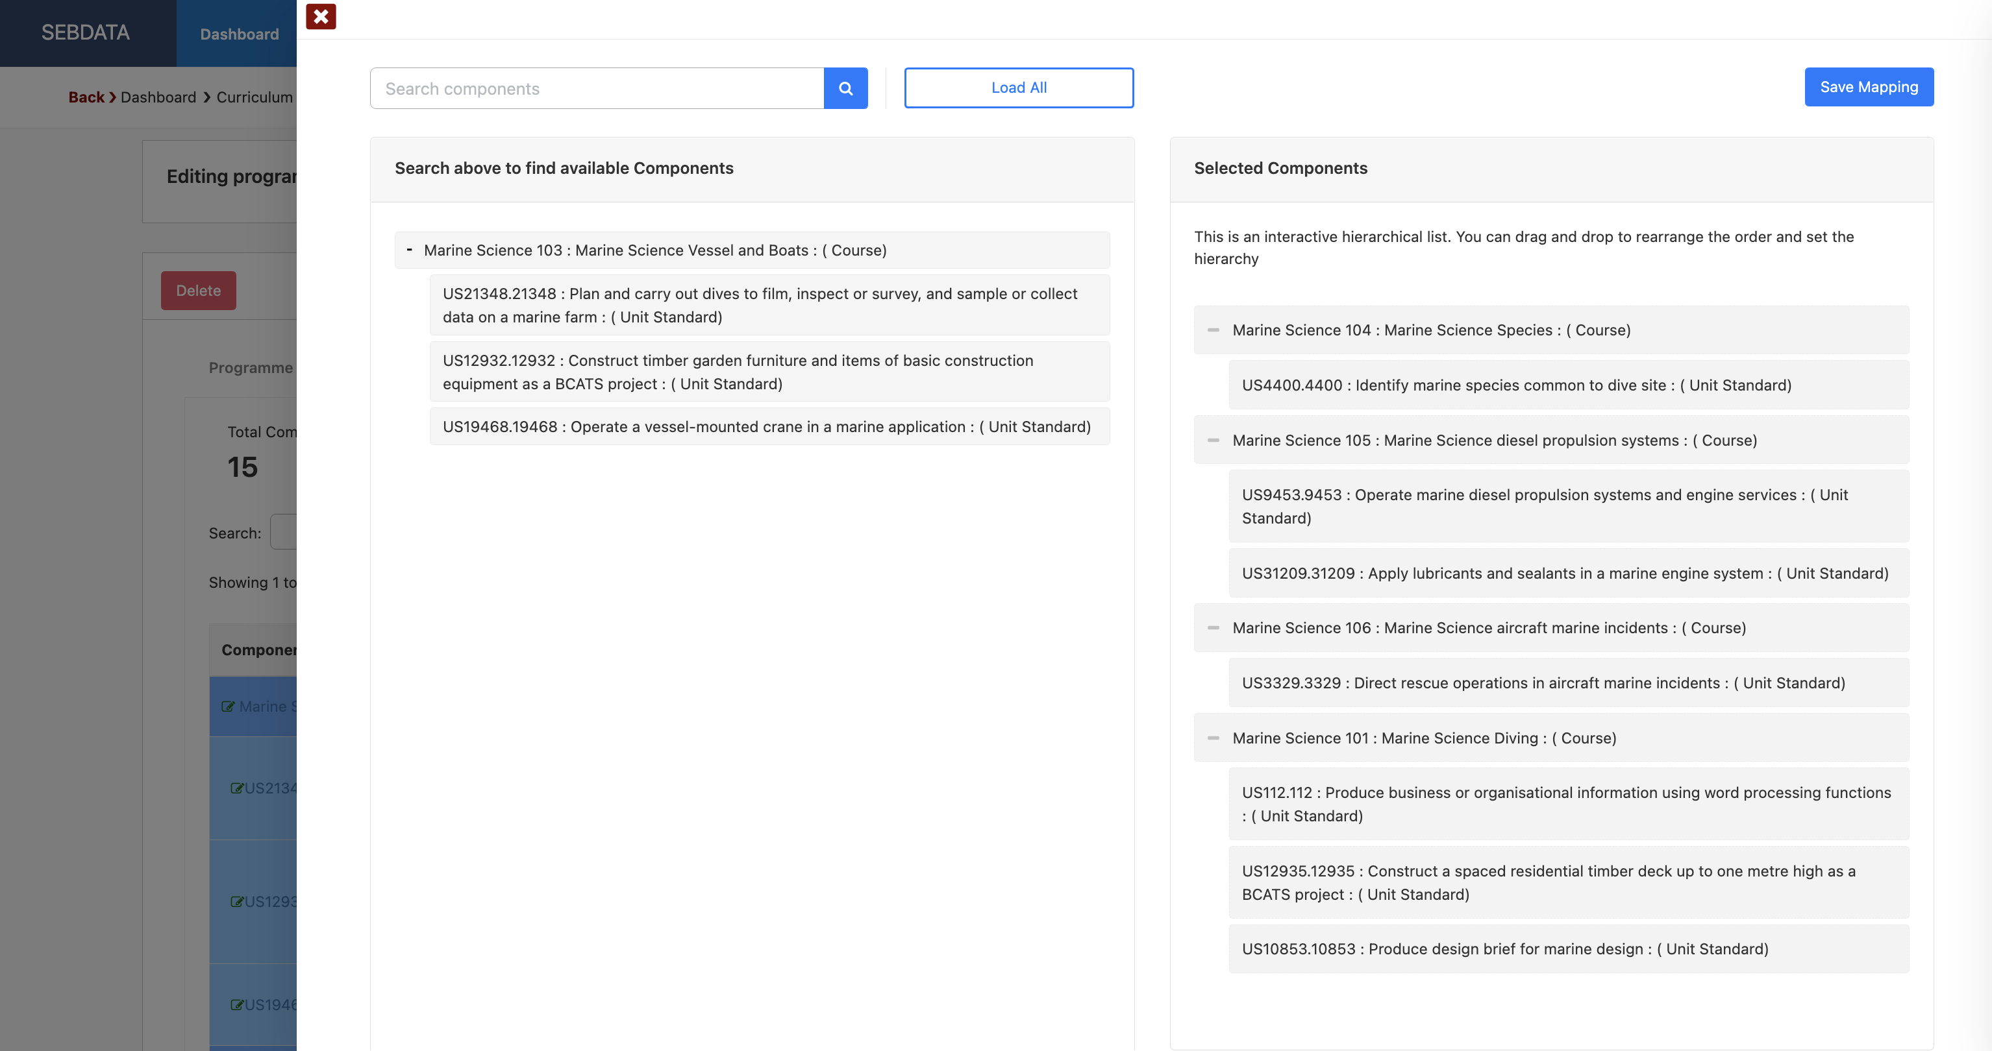Select US31209.31209 lubricants and sealants unit
The image size is (1992, 1051).
point(1568,574)
